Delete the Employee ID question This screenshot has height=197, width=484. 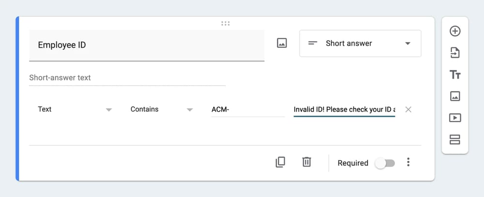306,162
